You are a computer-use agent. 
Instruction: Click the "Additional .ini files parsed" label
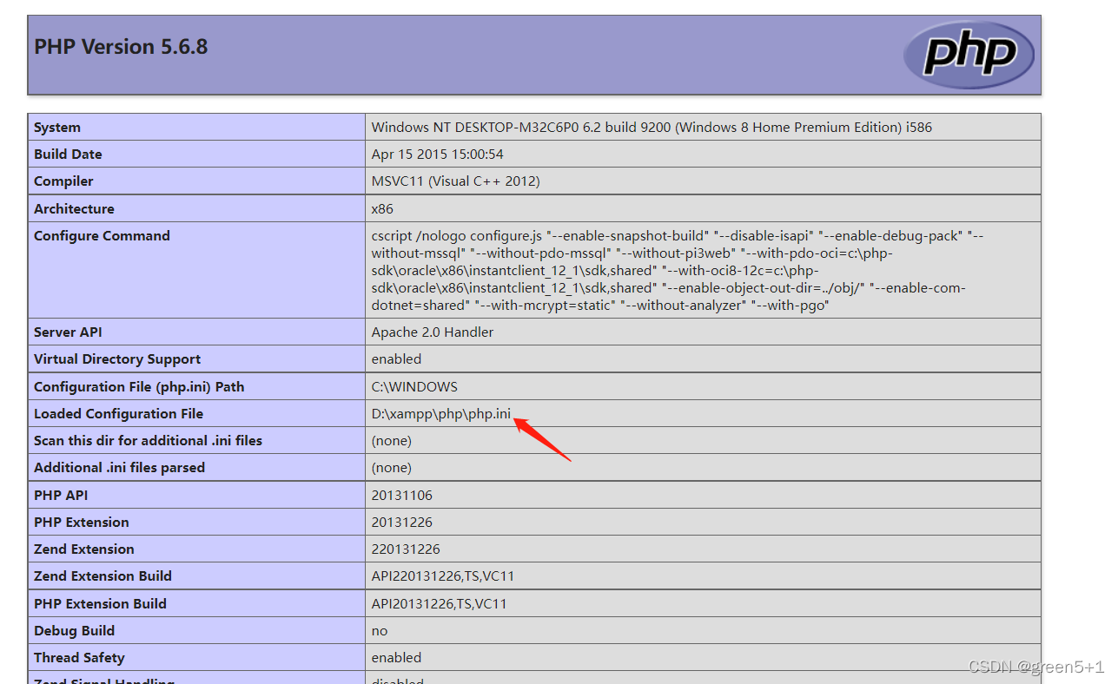(119, 468)
